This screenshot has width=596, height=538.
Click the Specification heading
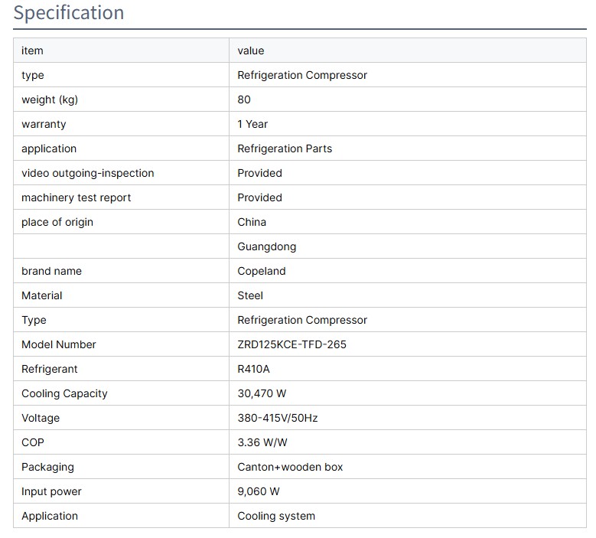click(x=69, y=13)
